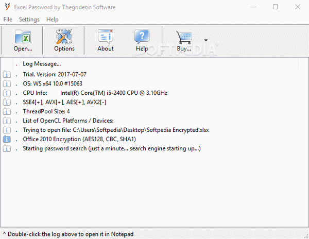The width and height of the screenshot is (309, 239).
Task: Click the info icon beside List of OpenCL row
Action: 7,121
